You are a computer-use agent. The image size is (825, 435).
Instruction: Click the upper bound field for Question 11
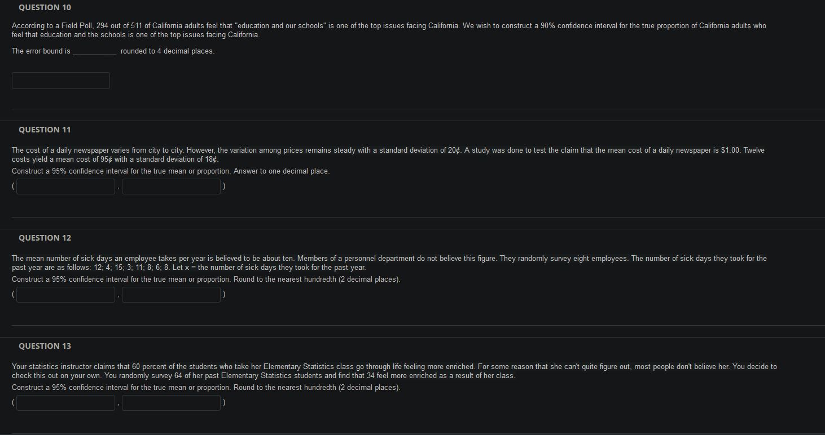pos(171,186)
